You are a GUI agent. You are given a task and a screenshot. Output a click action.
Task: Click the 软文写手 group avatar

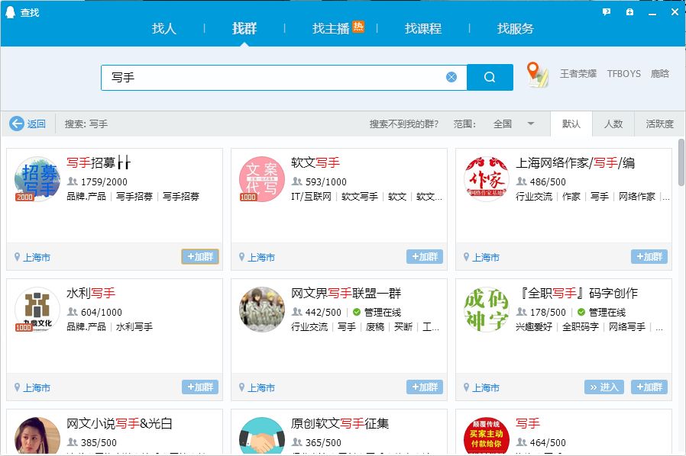(262, 180)
